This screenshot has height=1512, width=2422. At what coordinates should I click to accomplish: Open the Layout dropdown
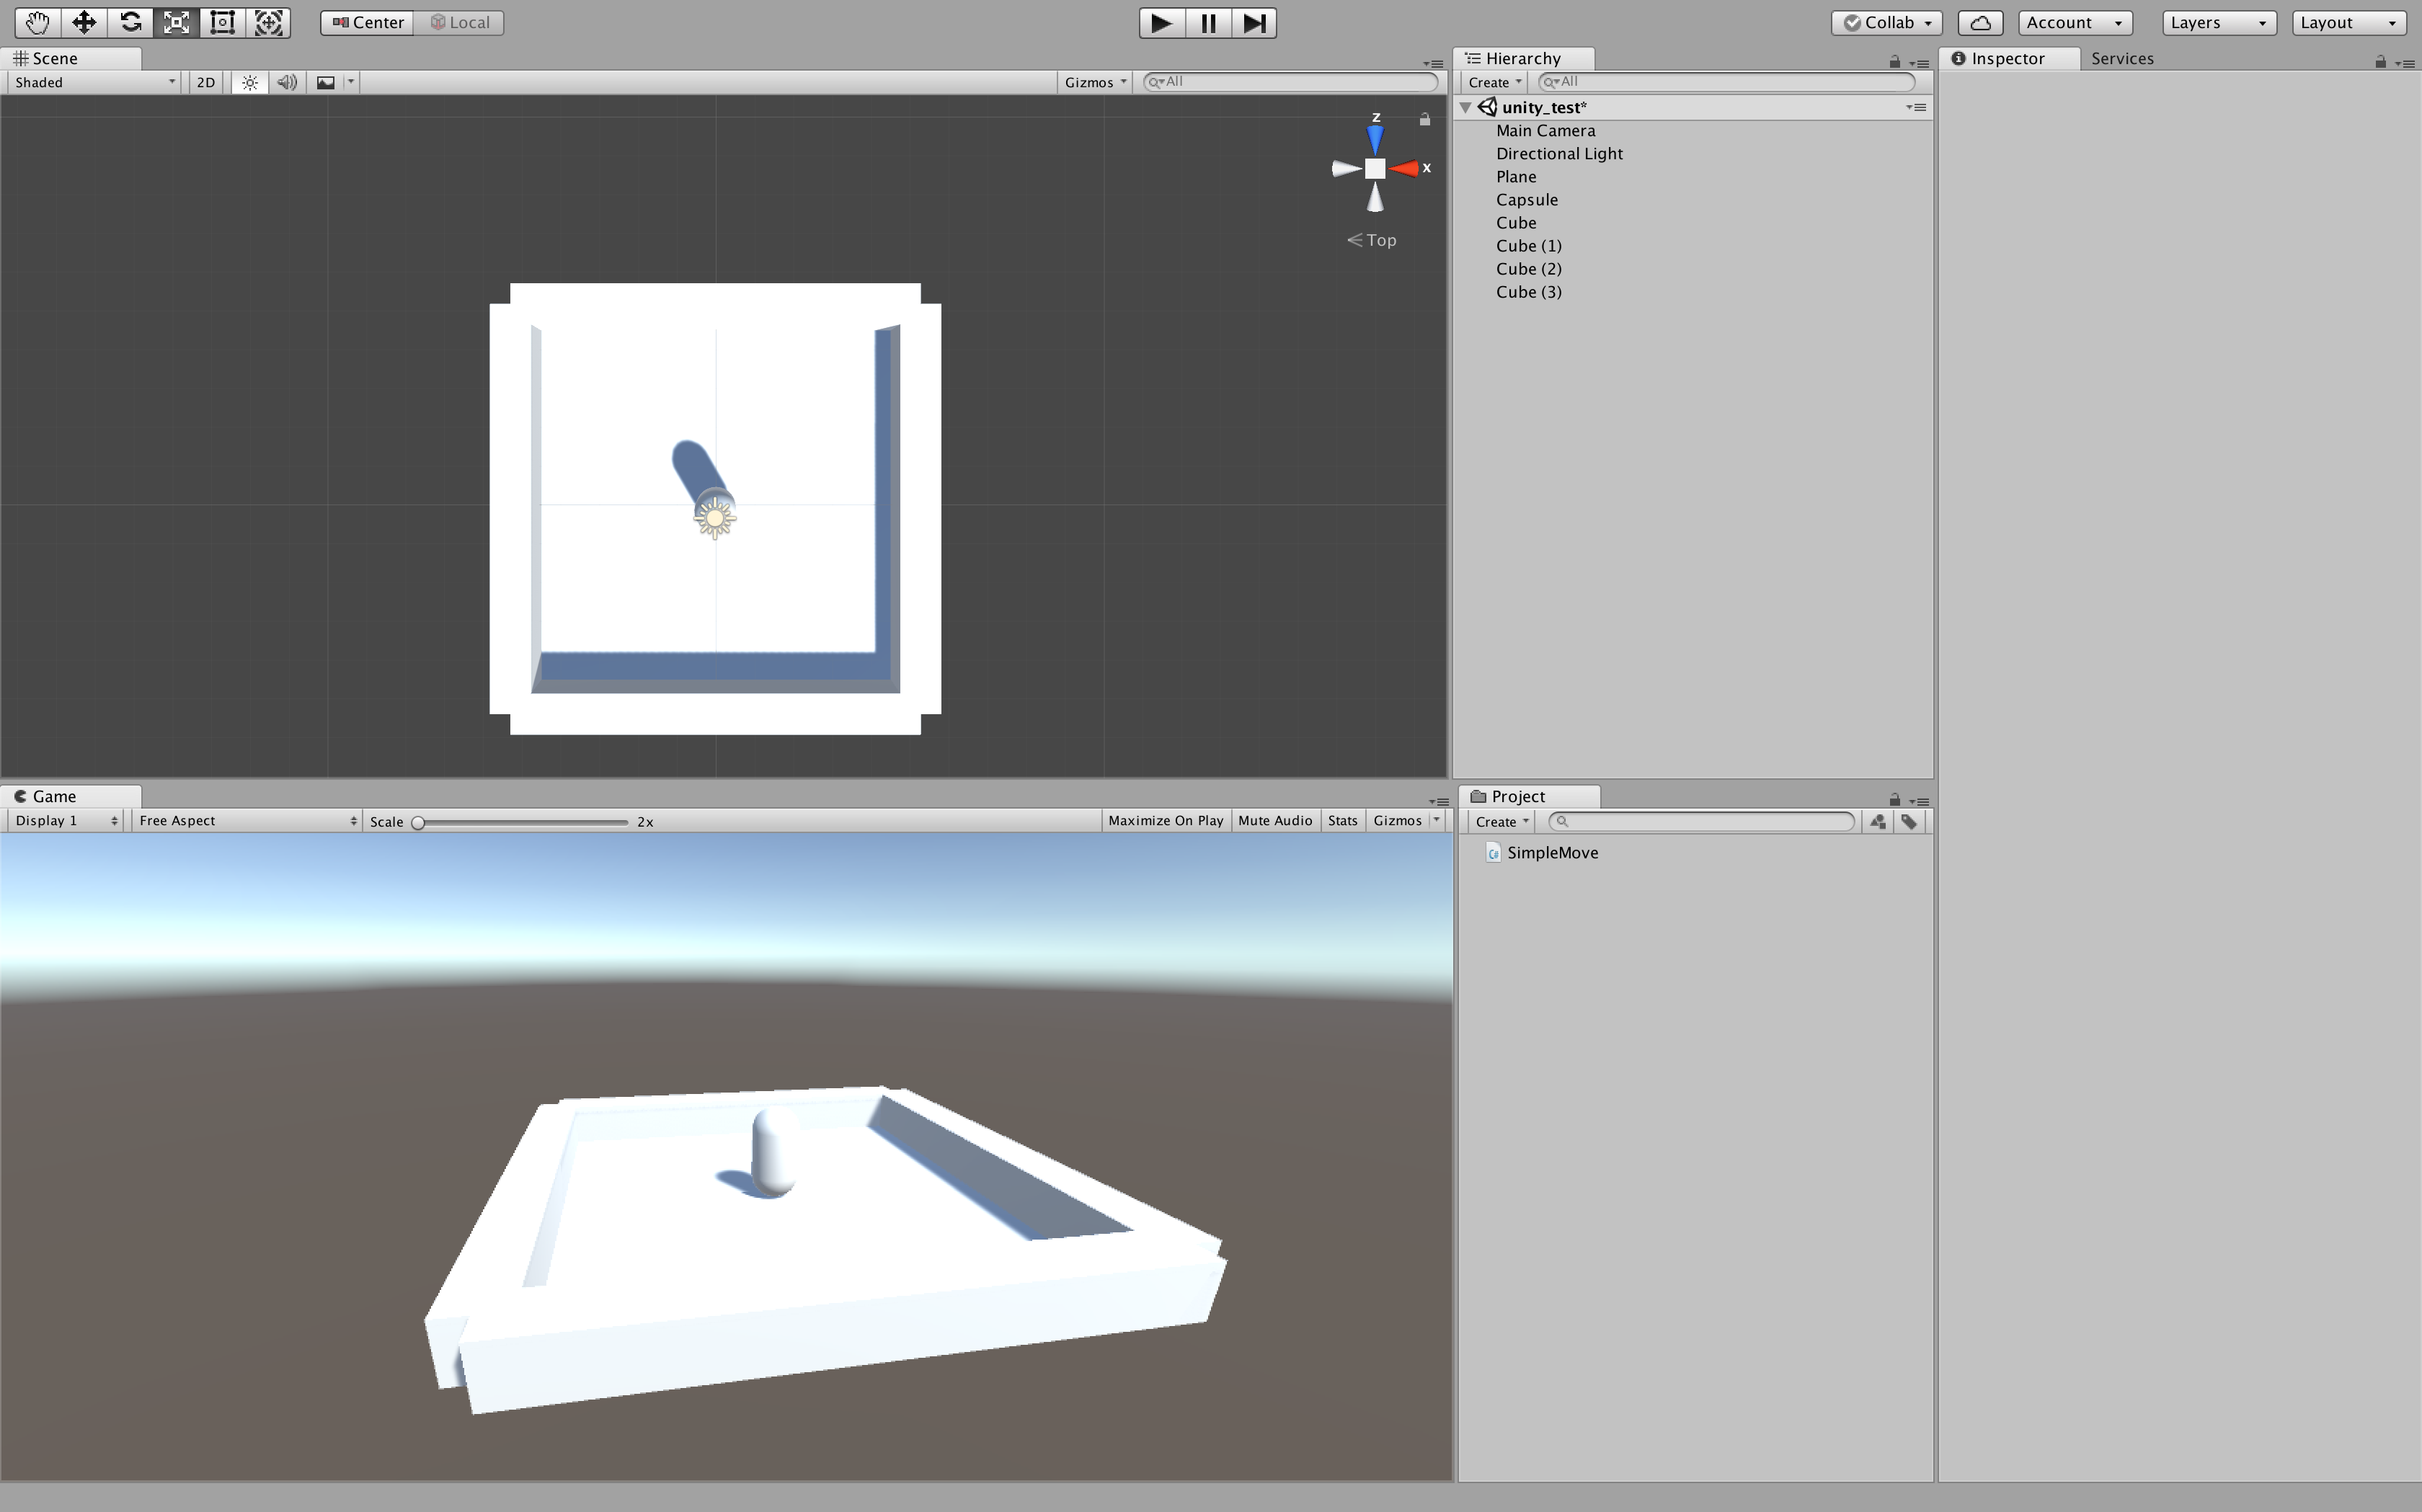point(2348,22)
